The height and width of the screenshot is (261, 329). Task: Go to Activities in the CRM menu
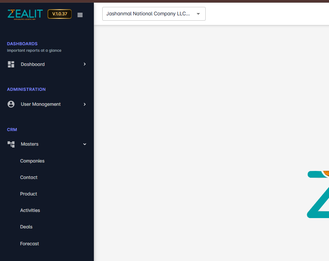coord(30,210)
